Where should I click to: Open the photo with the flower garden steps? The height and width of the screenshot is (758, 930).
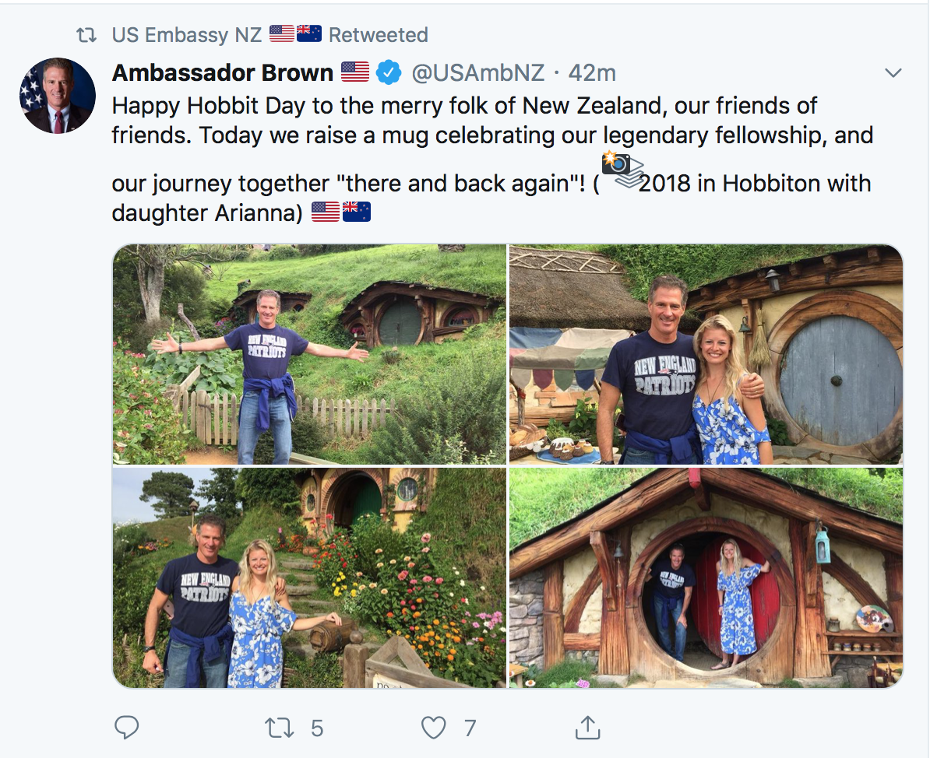pos(309,577)
